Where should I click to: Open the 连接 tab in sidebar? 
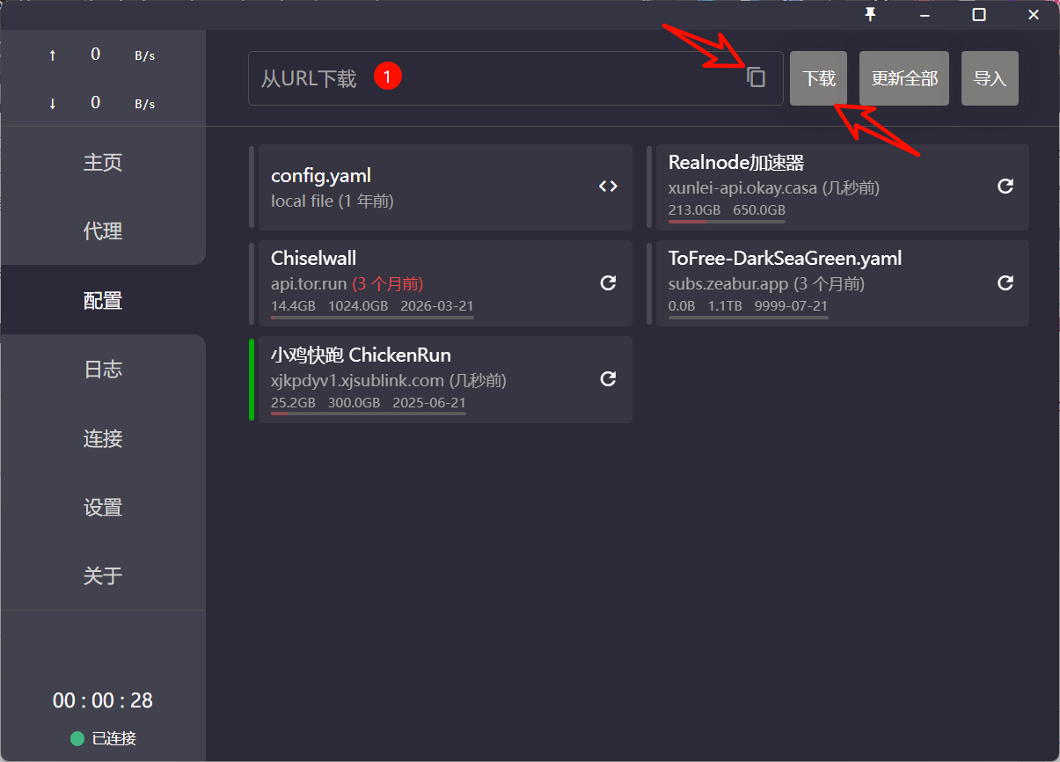103,438
